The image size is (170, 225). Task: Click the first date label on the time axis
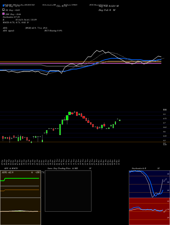tap(3, 162)
